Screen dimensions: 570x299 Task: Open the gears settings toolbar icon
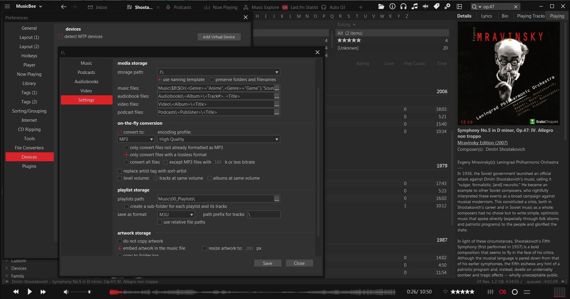(x=447, y=7)
